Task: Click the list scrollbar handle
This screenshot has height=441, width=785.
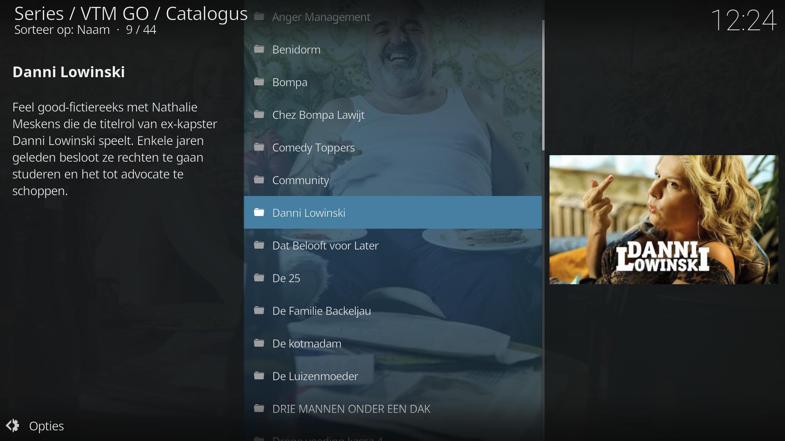Action: point(543,85)
